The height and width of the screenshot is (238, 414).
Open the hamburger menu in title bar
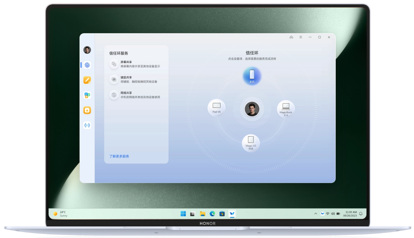point(300,37)
